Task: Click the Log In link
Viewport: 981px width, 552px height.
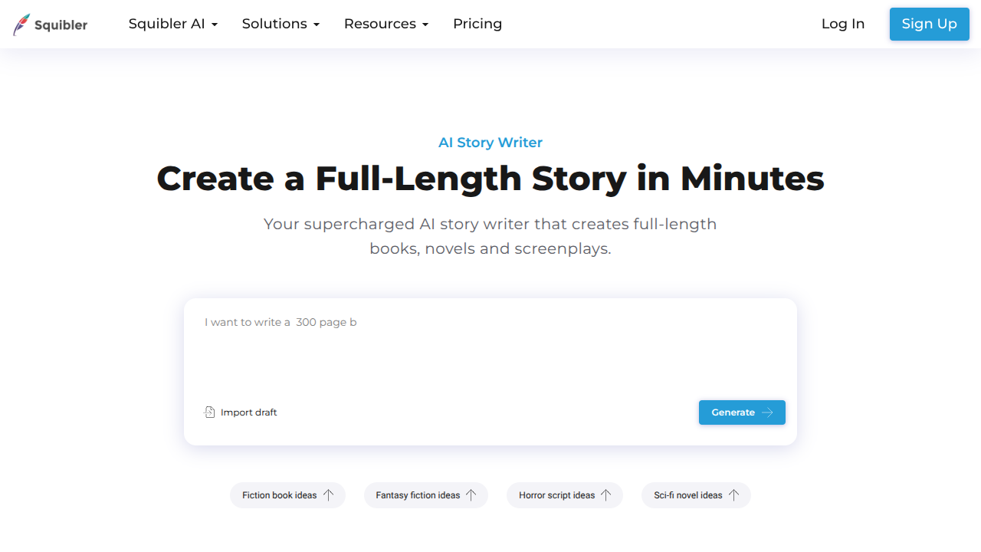Action: point(842,24)
